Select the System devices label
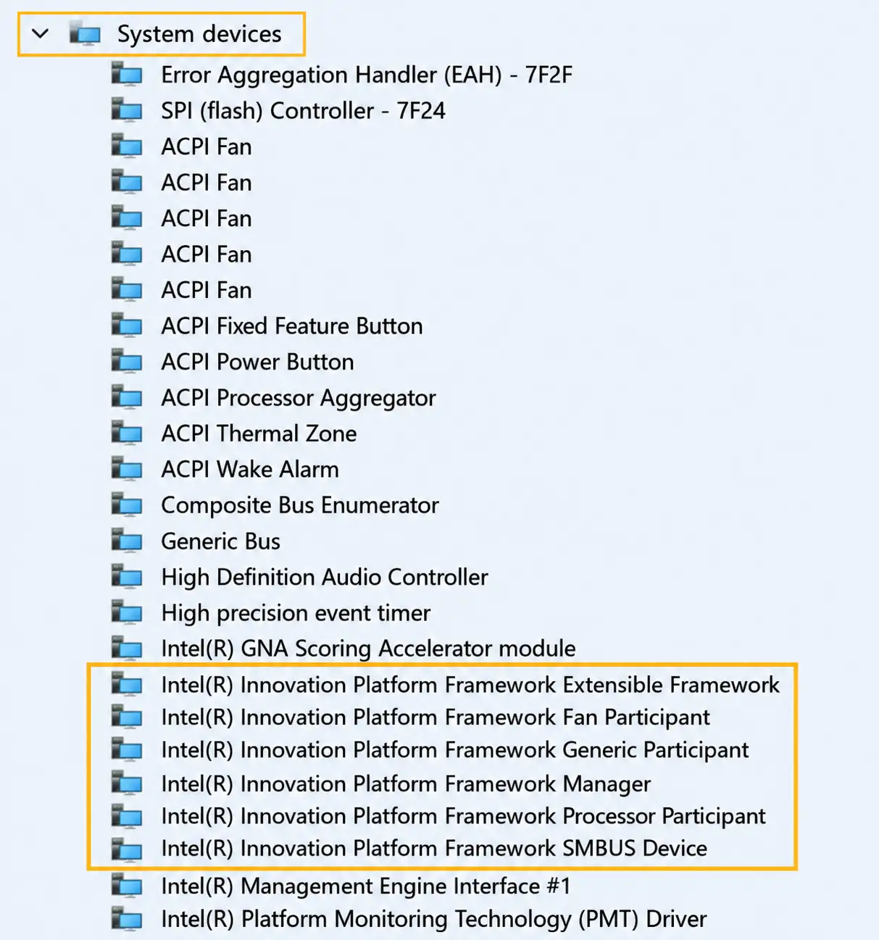Viewport: 879px width, 940px height. (199, 34)
